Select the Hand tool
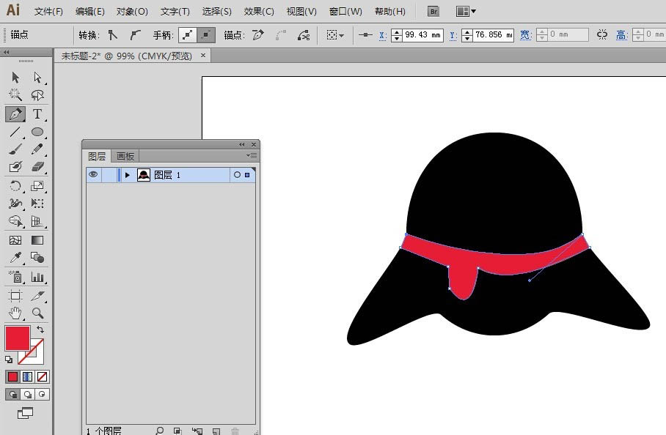This screenshot has width=666, height=435. (x=15, y=313)
